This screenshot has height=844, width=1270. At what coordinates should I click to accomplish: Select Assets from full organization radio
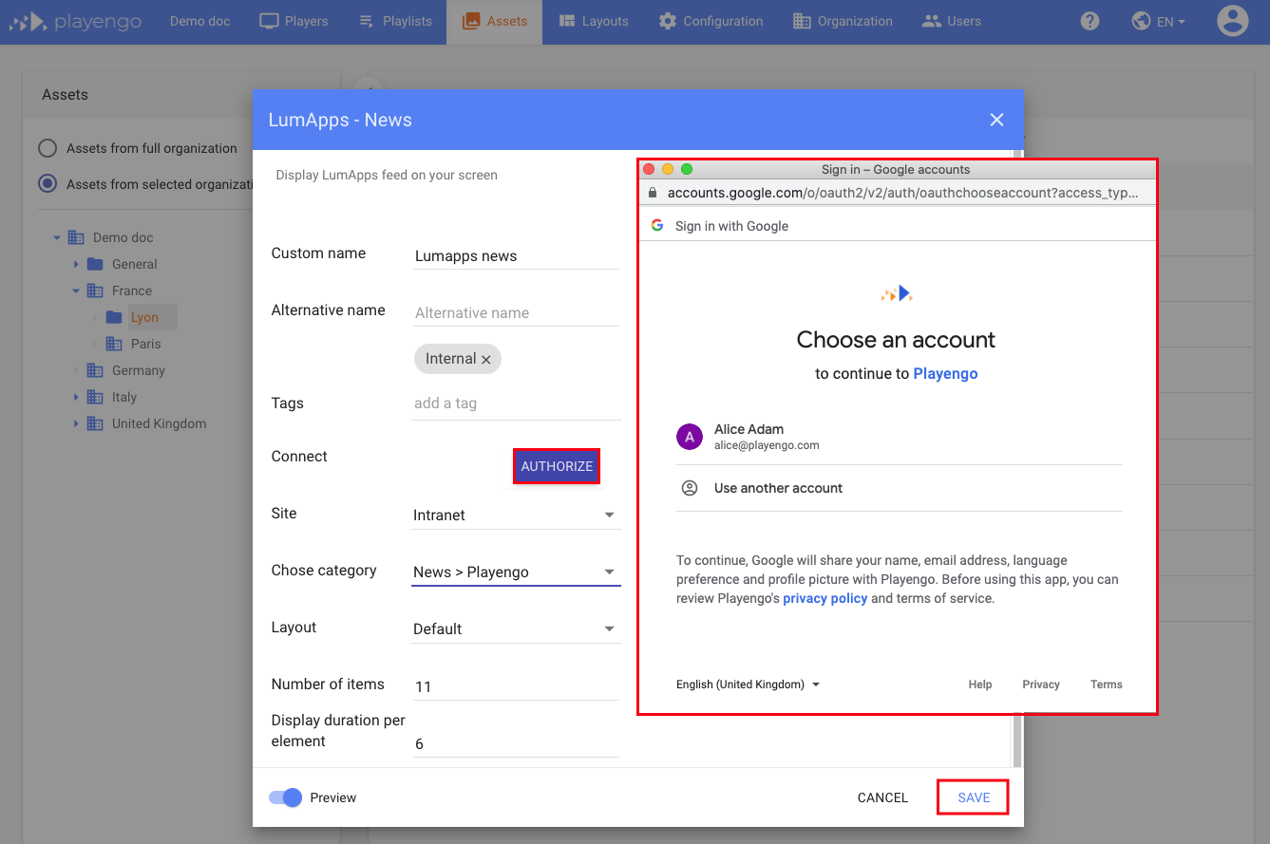47,148
